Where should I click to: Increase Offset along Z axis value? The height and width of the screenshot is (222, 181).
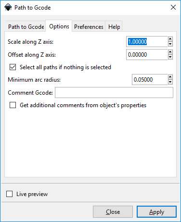click(170, 52)
